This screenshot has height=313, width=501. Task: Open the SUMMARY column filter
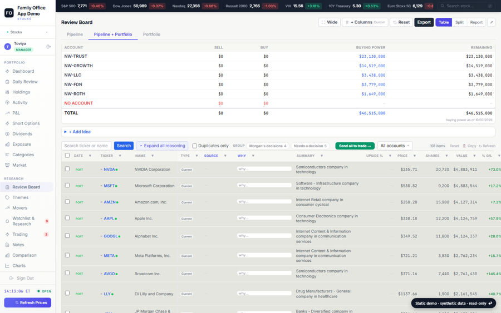322,156
